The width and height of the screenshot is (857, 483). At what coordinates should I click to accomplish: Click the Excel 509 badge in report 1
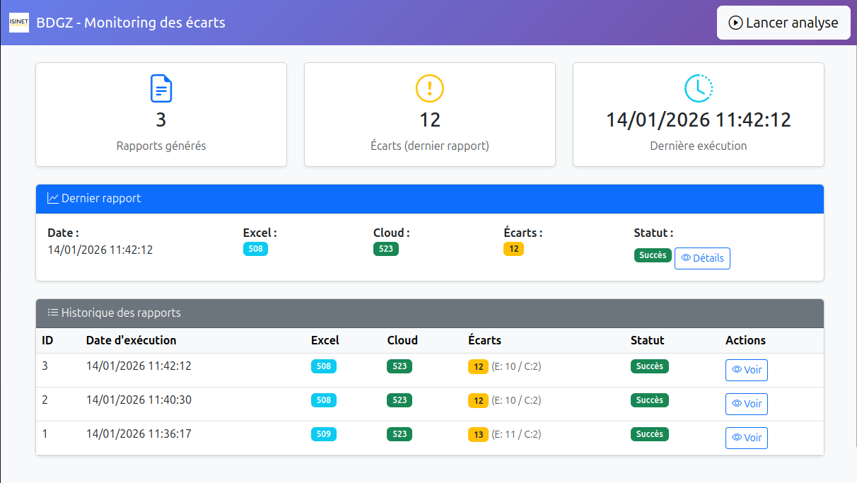[x=323, y=434]
